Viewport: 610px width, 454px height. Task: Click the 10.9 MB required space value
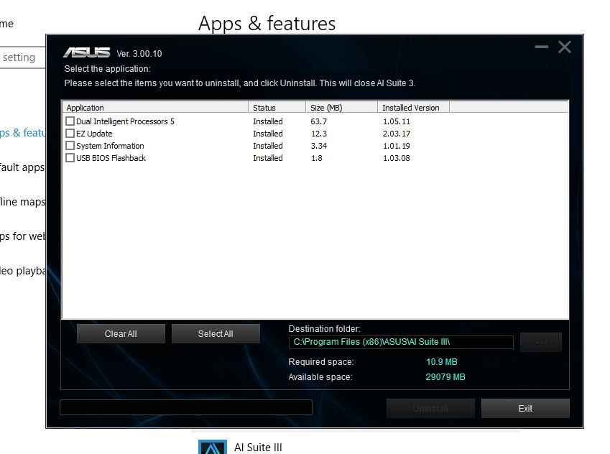[442, 362]
